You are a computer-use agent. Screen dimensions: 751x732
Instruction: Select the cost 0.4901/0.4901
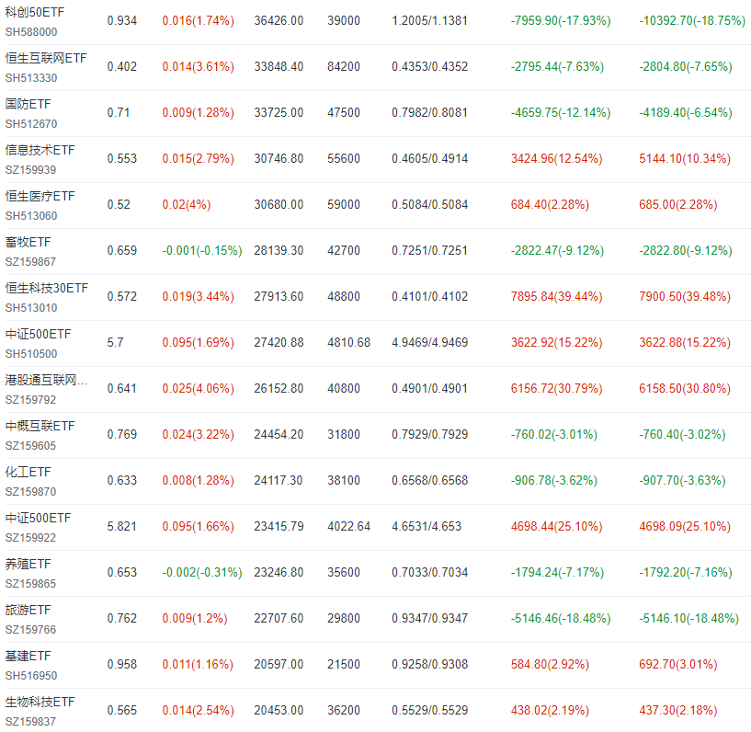pos(429,388)
